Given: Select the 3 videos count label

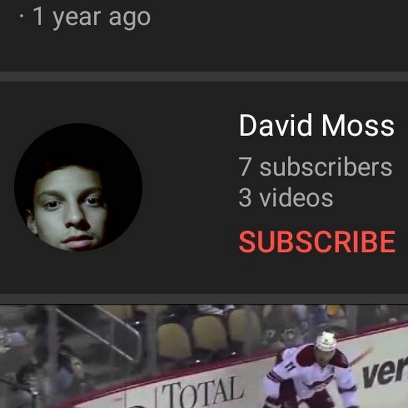Looking at the screenshot, I should click(286, 198).
